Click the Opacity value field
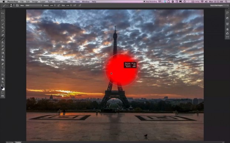 (x=52, y=6)
